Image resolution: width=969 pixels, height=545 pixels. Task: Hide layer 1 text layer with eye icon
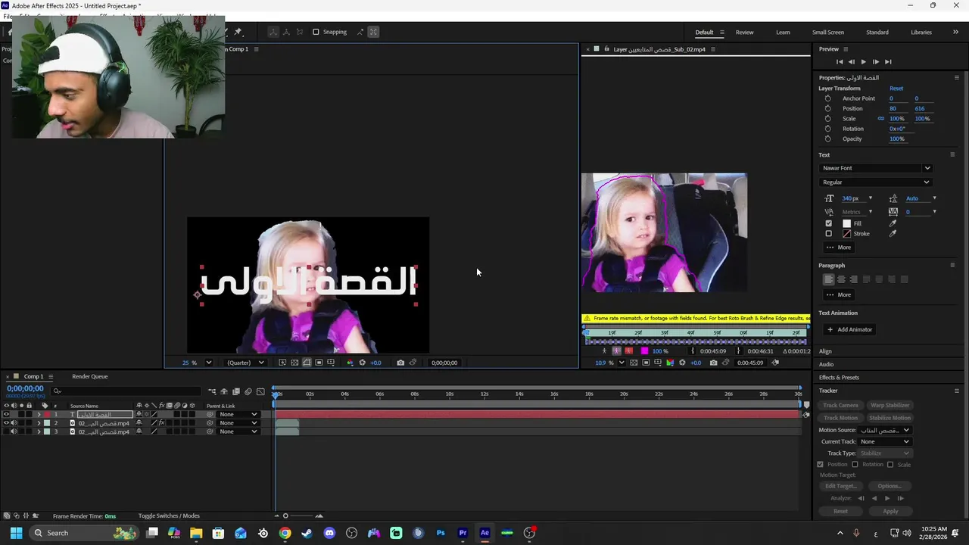click(x=6, y=414)
